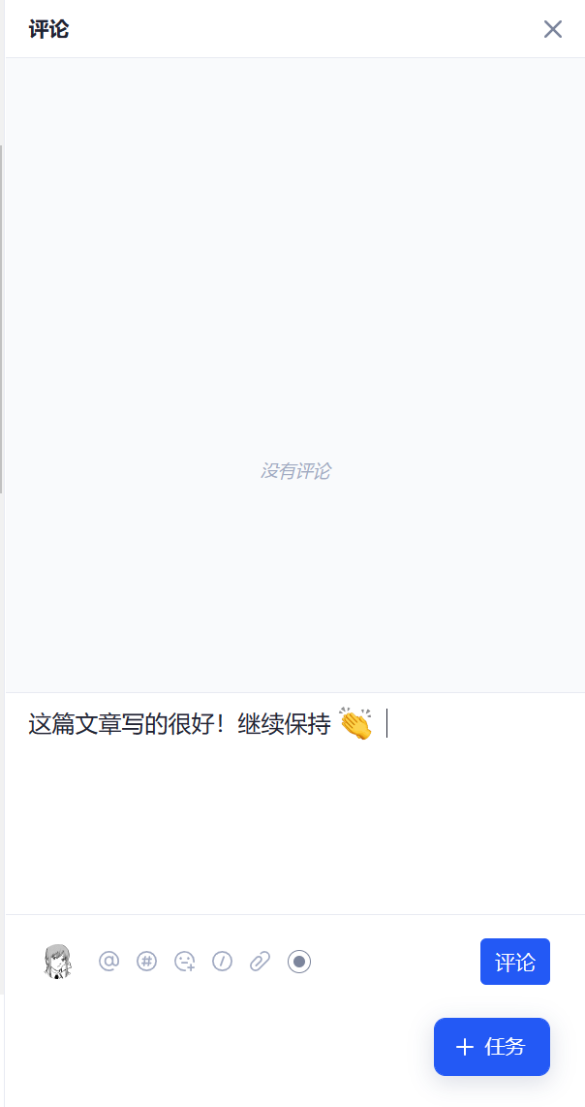
Task: Click the 评论 panel header title
Action: pos(48,30)
